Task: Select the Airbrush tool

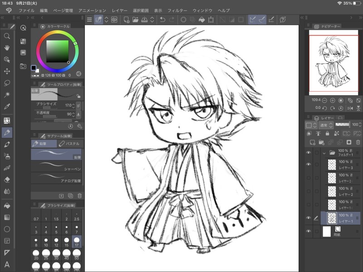Action: 7,156
